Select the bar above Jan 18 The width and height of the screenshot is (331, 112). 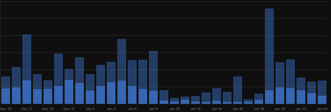click(x=259, y=99)
